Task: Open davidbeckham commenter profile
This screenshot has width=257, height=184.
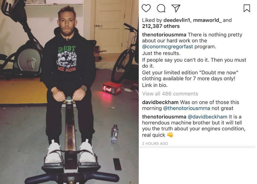Action: click(160, 102)
